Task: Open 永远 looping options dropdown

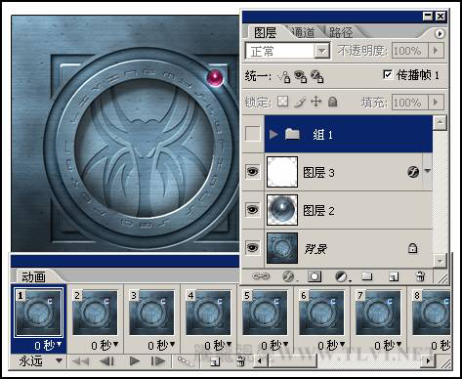Action: (x=40, y=361)
